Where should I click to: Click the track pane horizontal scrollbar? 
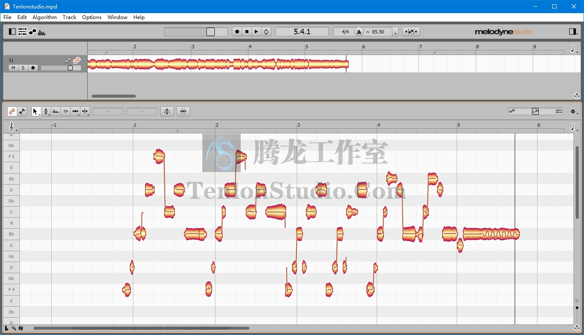coord(114,96)
